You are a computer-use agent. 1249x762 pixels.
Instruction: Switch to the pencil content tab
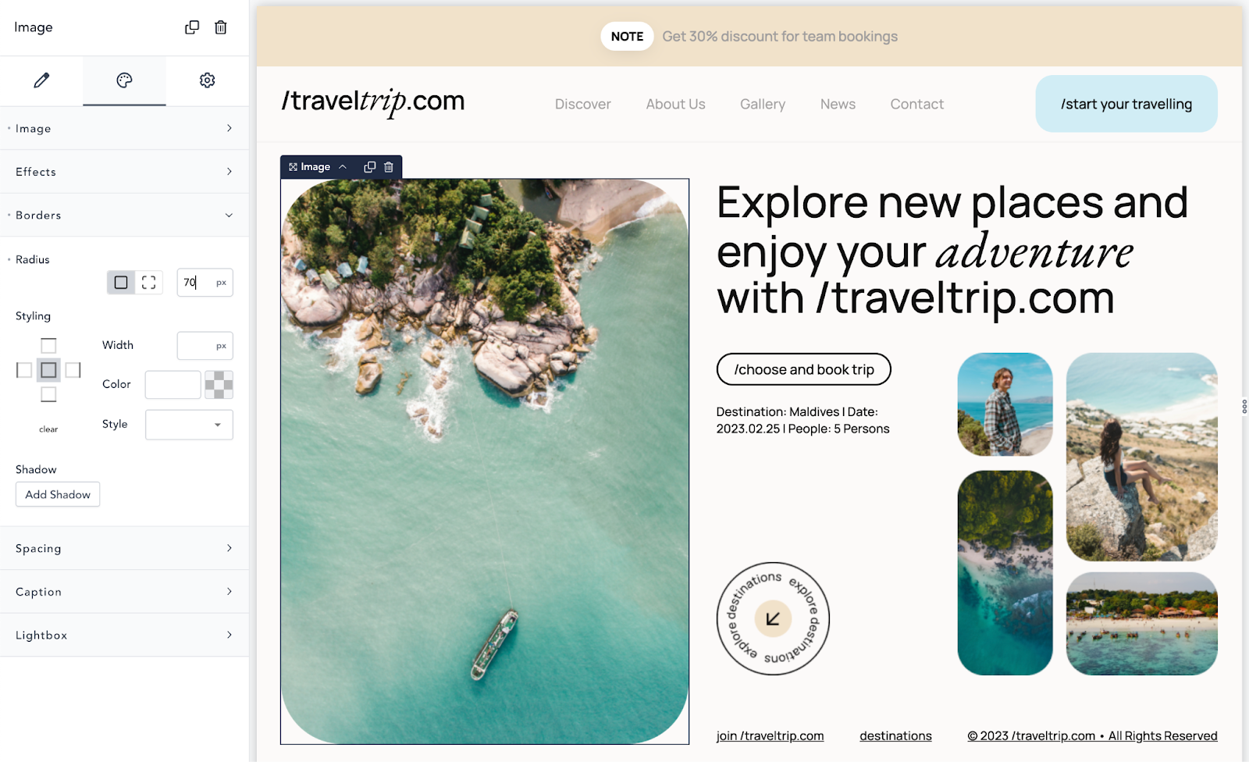coord(41,80)
